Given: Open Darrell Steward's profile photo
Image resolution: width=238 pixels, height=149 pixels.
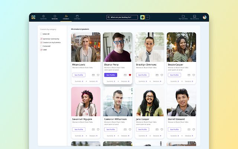Looking at the screenshot, I should [x=181, y=102].
